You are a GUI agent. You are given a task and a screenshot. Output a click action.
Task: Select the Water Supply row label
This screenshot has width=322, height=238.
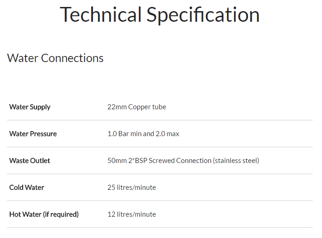(x=30, y=107)
